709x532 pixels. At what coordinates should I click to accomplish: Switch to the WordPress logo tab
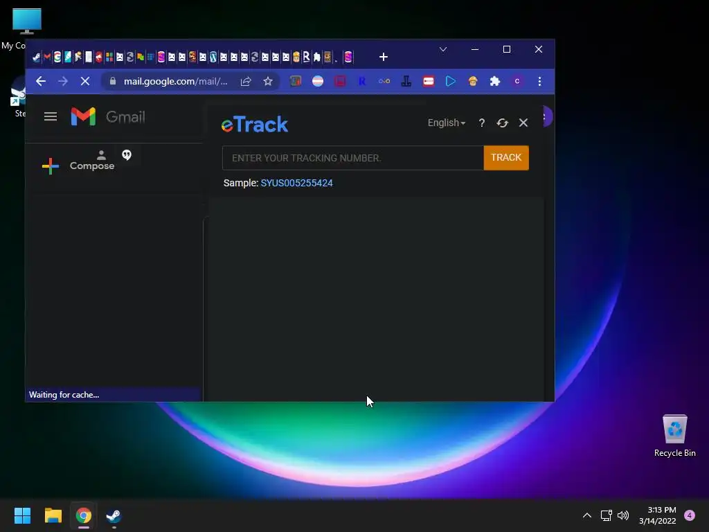coord(213,57)
